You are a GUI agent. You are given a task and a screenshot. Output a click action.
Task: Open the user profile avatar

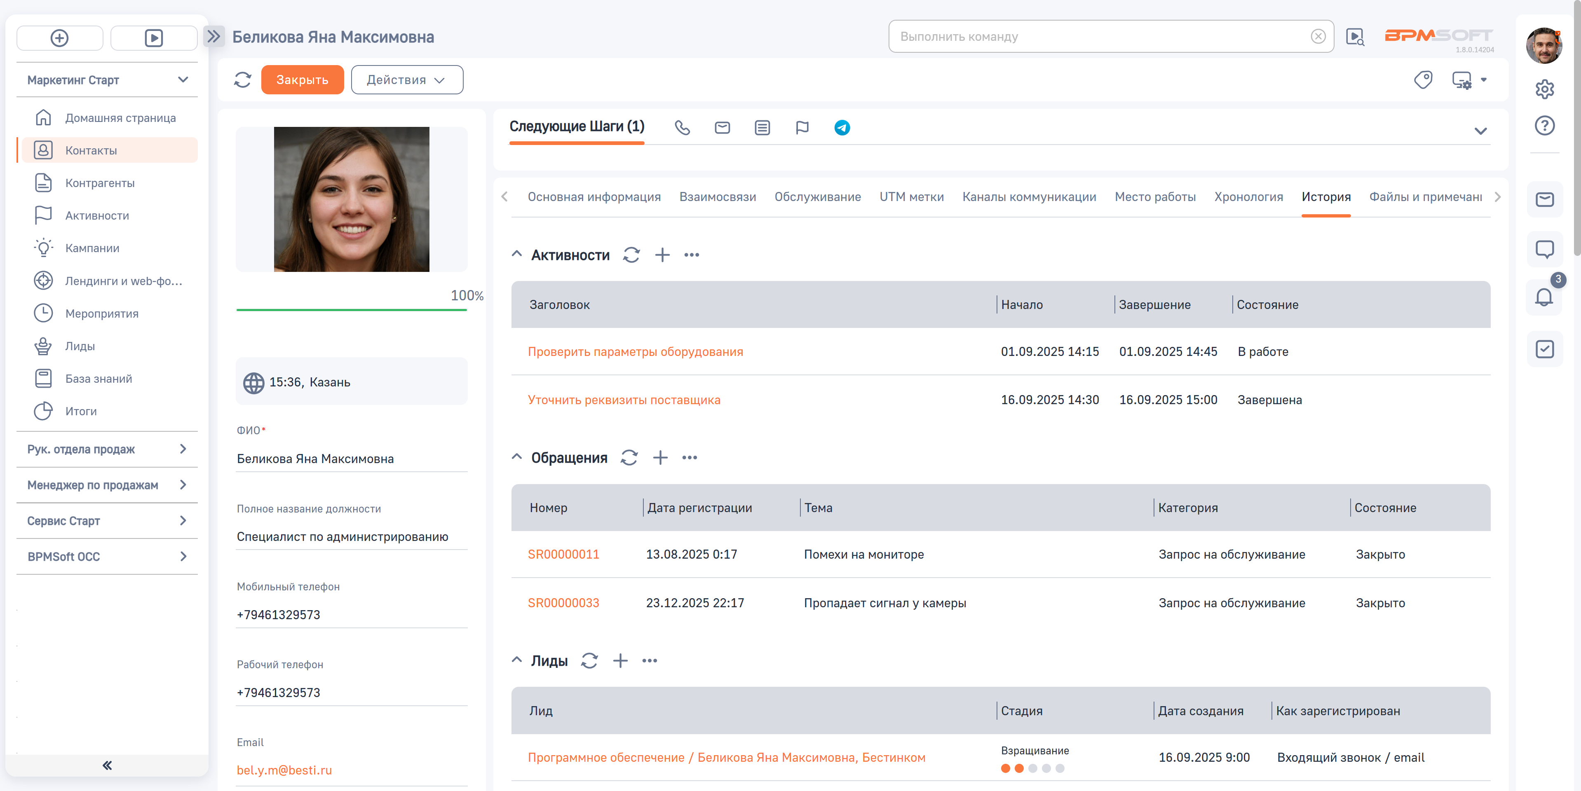[1544, 45]
